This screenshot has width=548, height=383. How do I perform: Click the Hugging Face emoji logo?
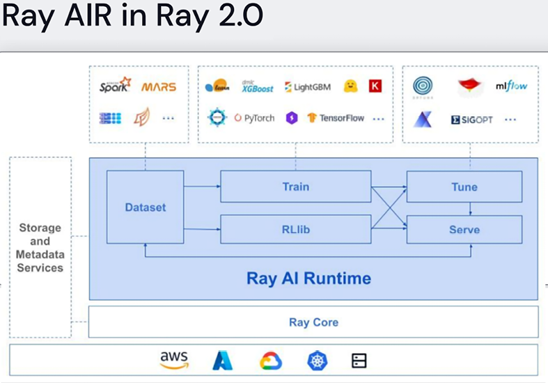click(x=350, y=86)
